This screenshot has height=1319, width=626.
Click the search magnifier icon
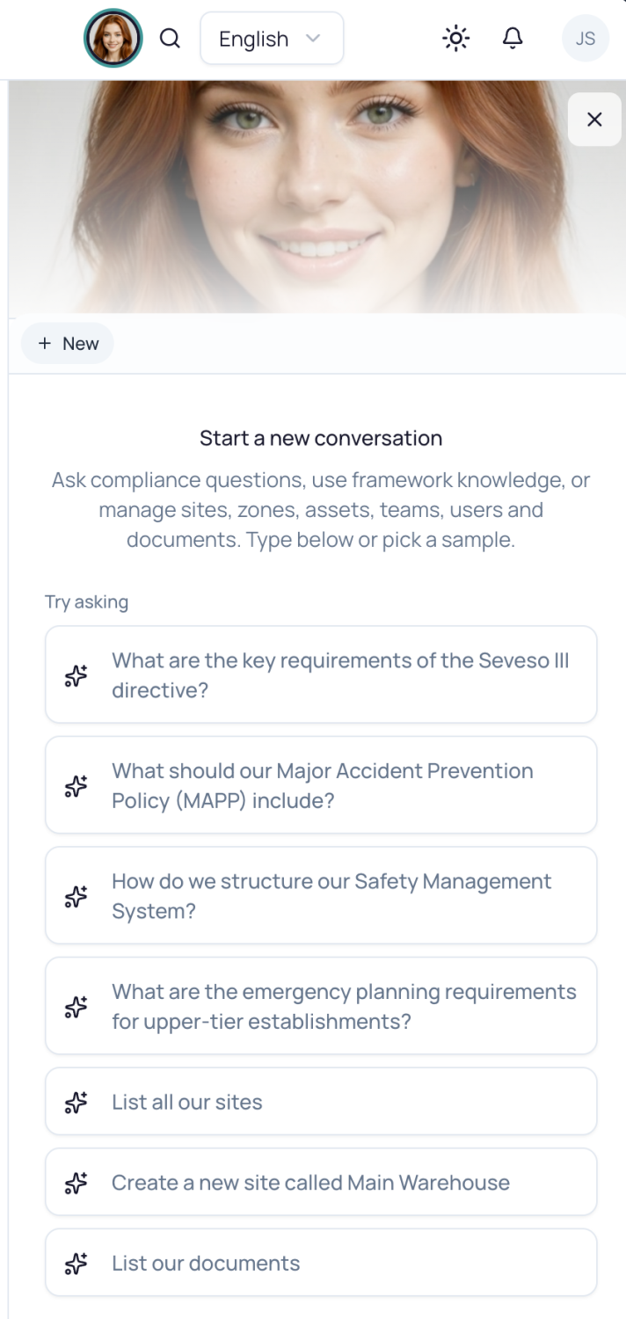[170, 39]
